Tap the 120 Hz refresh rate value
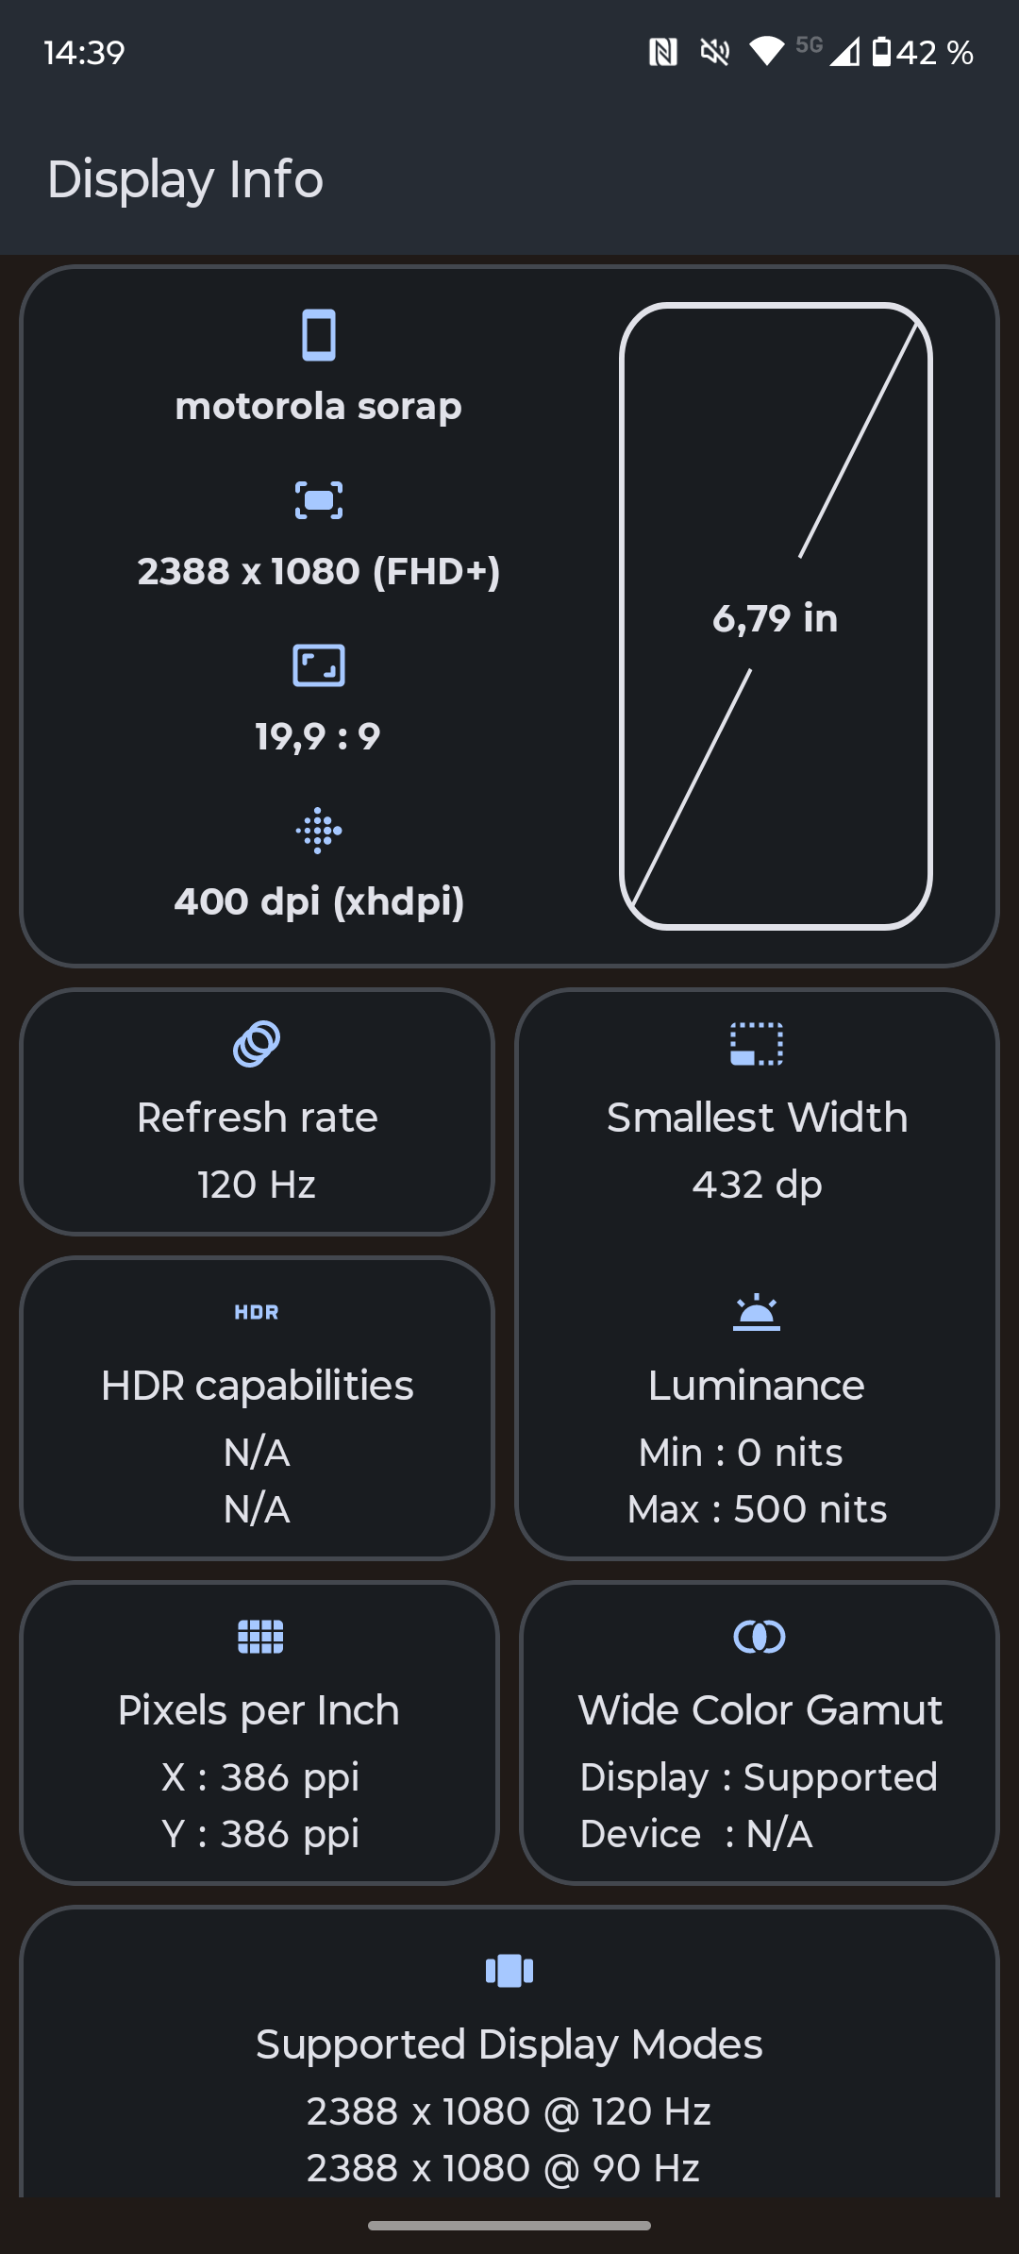The image size is (1019, 2254). point(257,1185)
